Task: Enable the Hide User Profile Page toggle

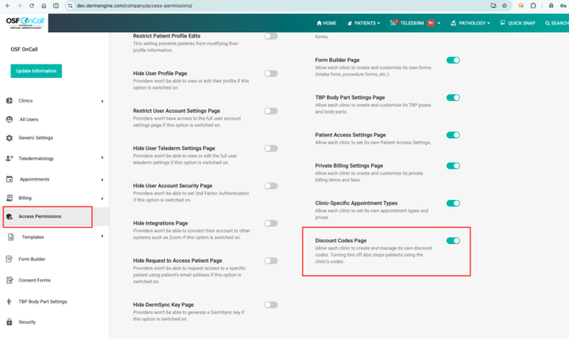Action: [271, 74]
